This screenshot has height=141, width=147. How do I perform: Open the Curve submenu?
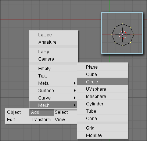[53, 98]
